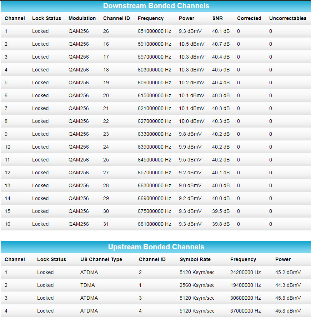Image resolution: width=311 pixels, height=319 pixels.
Task: Select the Corrected column header
Action: [249, 18]
